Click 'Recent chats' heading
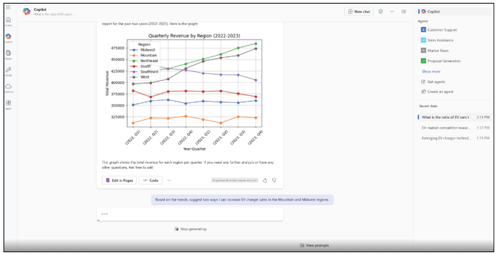 (x=428, y=106)
